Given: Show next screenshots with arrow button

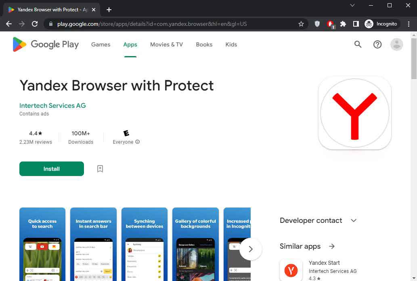Looking at the screenshot, I should click(x=251, y=249).
